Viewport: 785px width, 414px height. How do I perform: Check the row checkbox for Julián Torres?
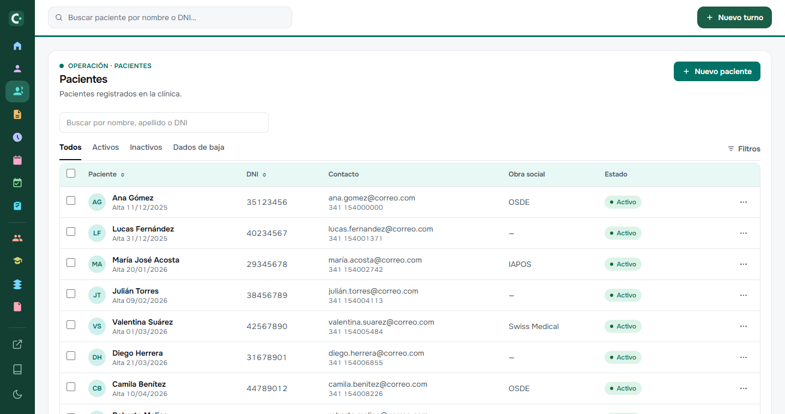click(x=71, y=294)
